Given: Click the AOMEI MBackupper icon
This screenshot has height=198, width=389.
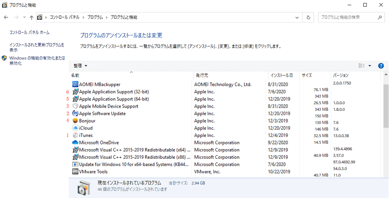Looking at the screenshot, I should coord(75,84).
